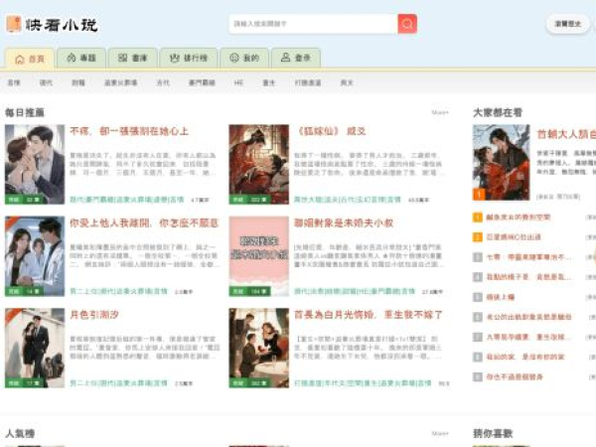Open pink cover of 聯姻對象是未婚夫小叔

pos(259,256)
